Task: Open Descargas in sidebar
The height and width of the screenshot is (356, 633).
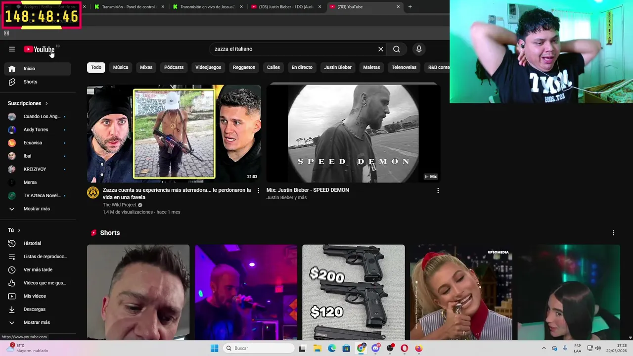Action: point(38,309)
